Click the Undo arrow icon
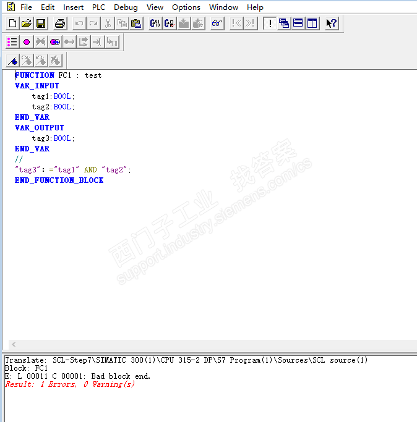The width and height of the screenshot is (417, 422). [79, 23]
